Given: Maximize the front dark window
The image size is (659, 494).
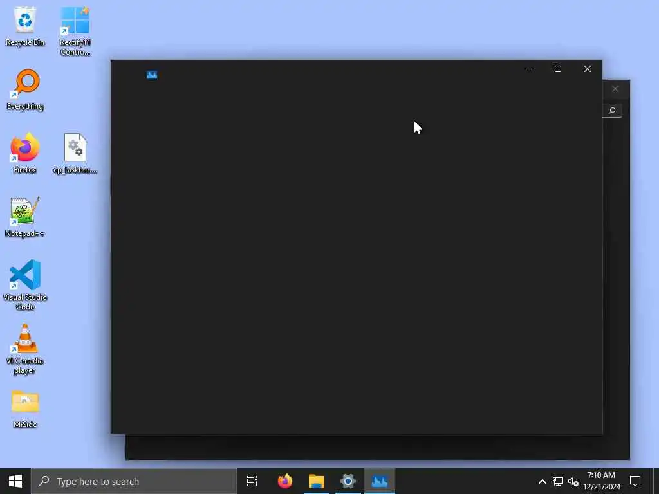Looking at the screenshot, I should coord(558,69).
